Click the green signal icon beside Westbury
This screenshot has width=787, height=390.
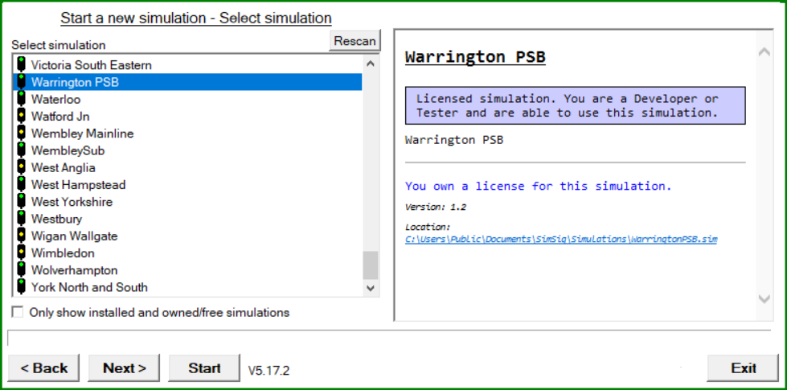pos(21,219)
